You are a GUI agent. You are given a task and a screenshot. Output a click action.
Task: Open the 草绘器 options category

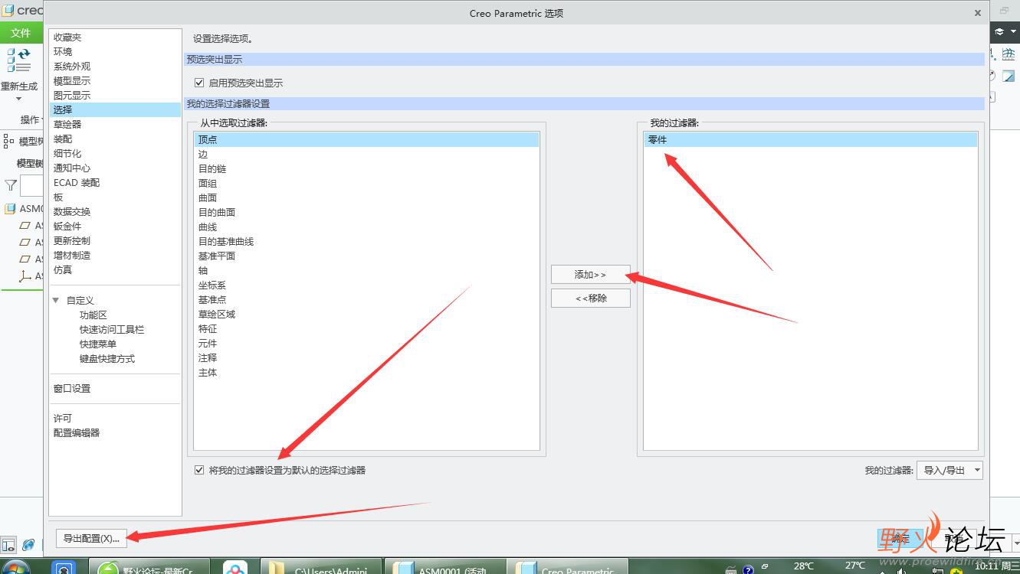pos(67,124)
